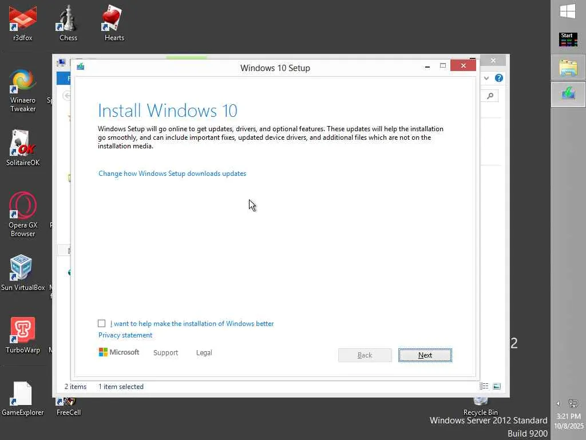Launch SolitaireOK from the desktop
This screenshot has height=440, width=586.
click(x=23, y=147)
